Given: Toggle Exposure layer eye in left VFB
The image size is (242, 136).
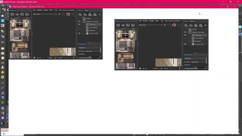Looking at the screenshot, I should click(79, 24).
